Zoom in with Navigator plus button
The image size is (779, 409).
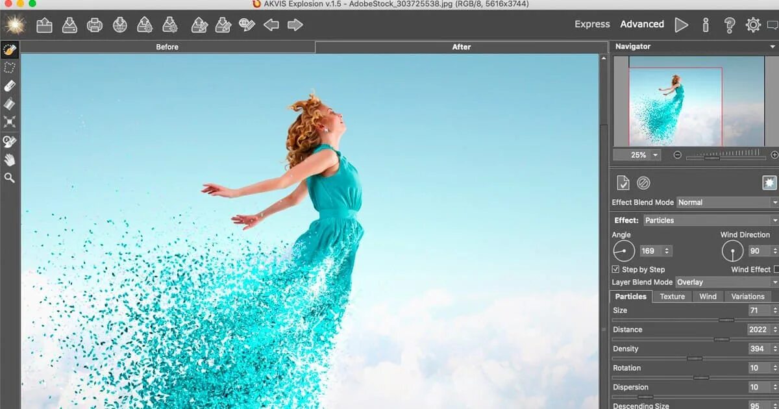pos(774,155)
